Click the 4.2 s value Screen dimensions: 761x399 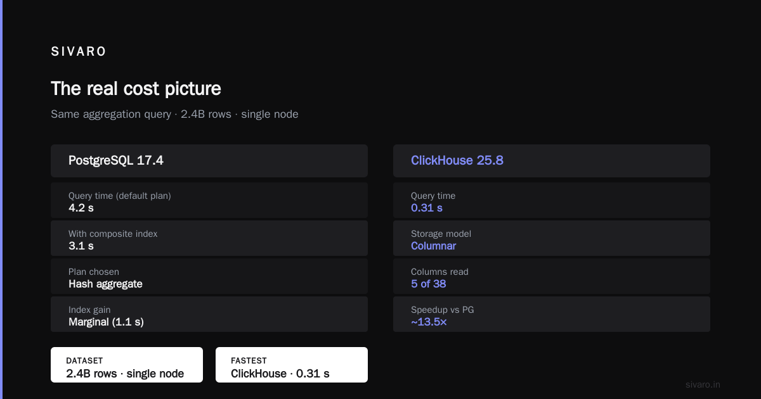(x=81, y=208)
